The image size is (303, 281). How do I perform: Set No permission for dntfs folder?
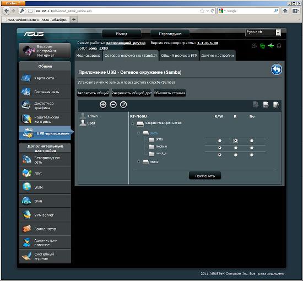click(x=252, y=140)
